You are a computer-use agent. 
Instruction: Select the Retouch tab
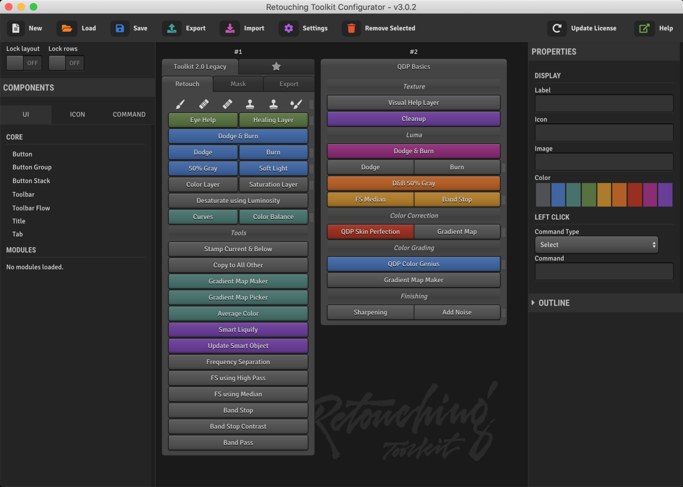[187, 84]
